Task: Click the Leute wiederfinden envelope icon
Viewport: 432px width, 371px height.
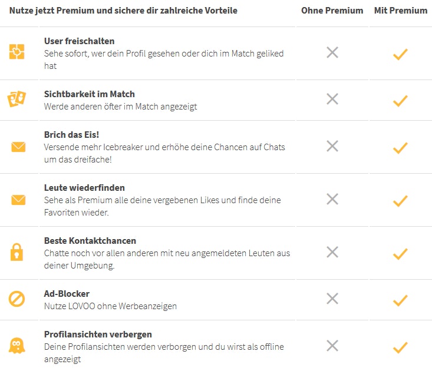Action: 18,200
